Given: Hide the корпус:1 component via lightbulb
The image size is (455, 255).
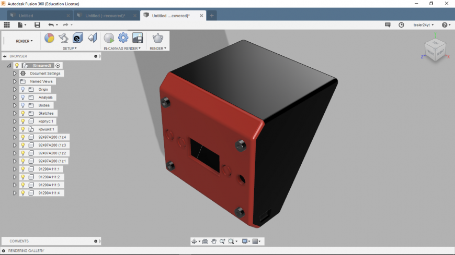Looking at the screenshot, I should [x=23, y=121].
